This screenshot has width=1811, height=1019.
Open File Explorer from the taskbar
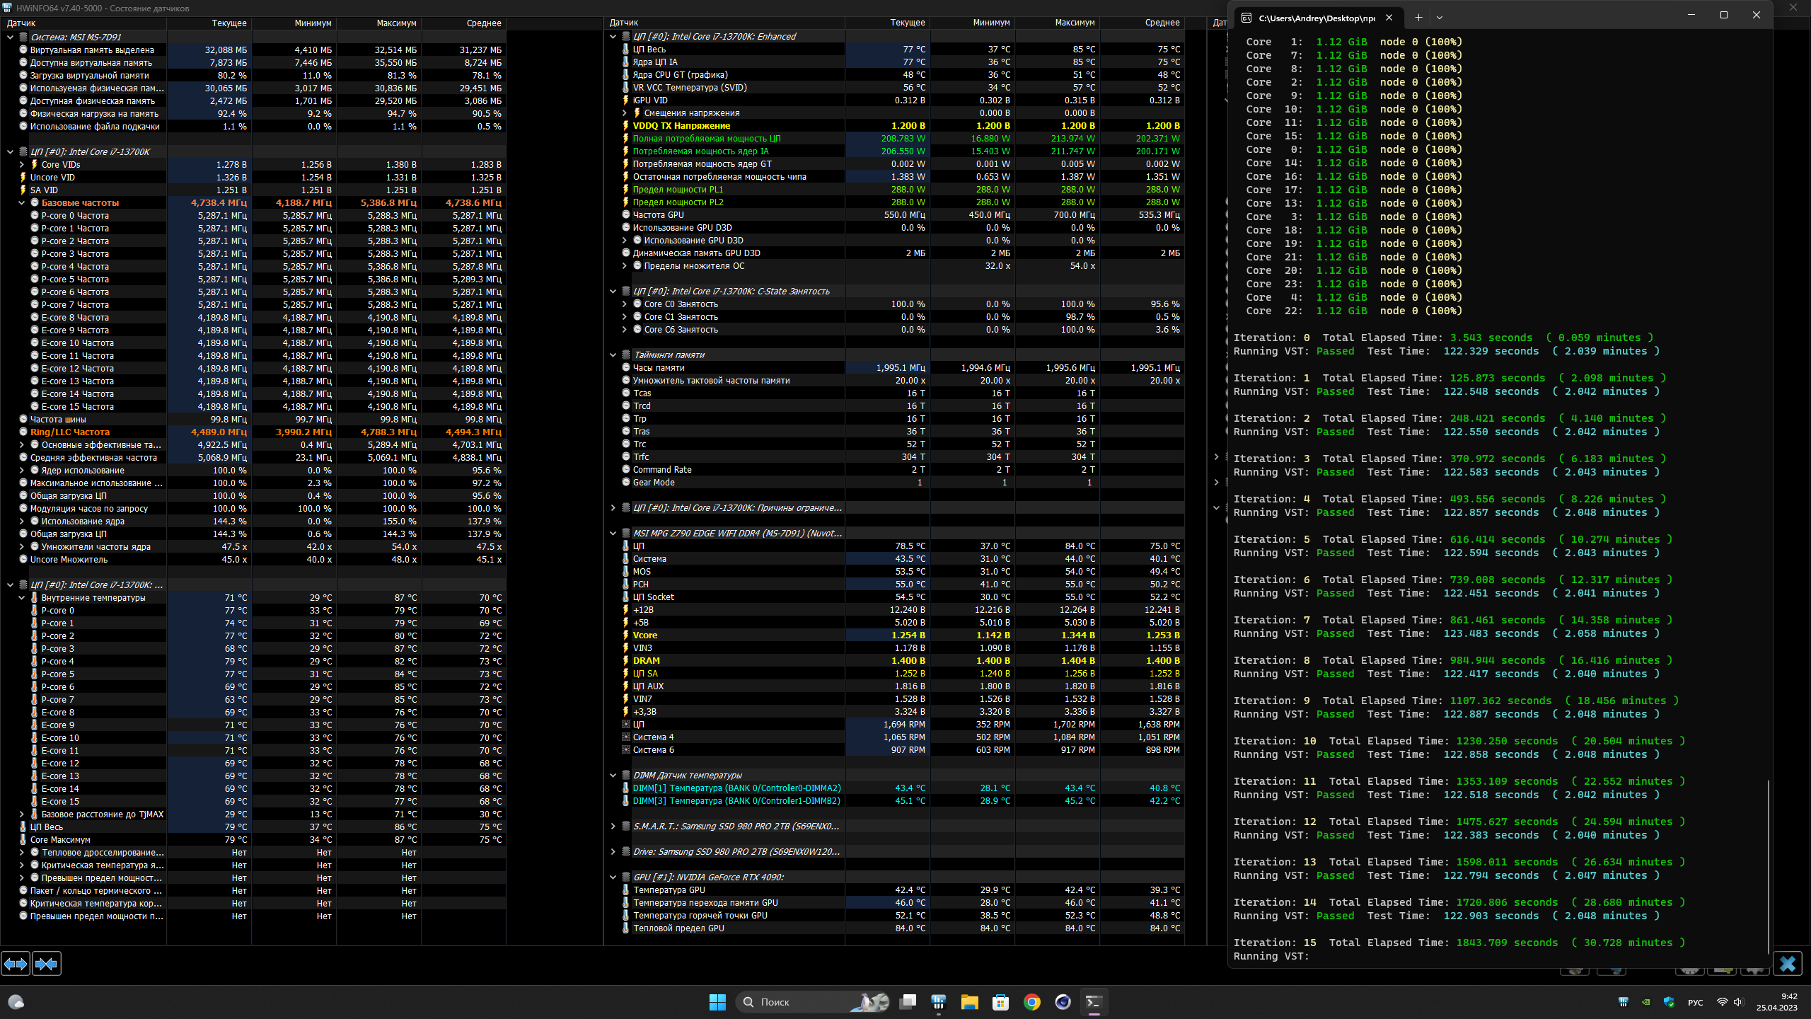click(969, 1002)
